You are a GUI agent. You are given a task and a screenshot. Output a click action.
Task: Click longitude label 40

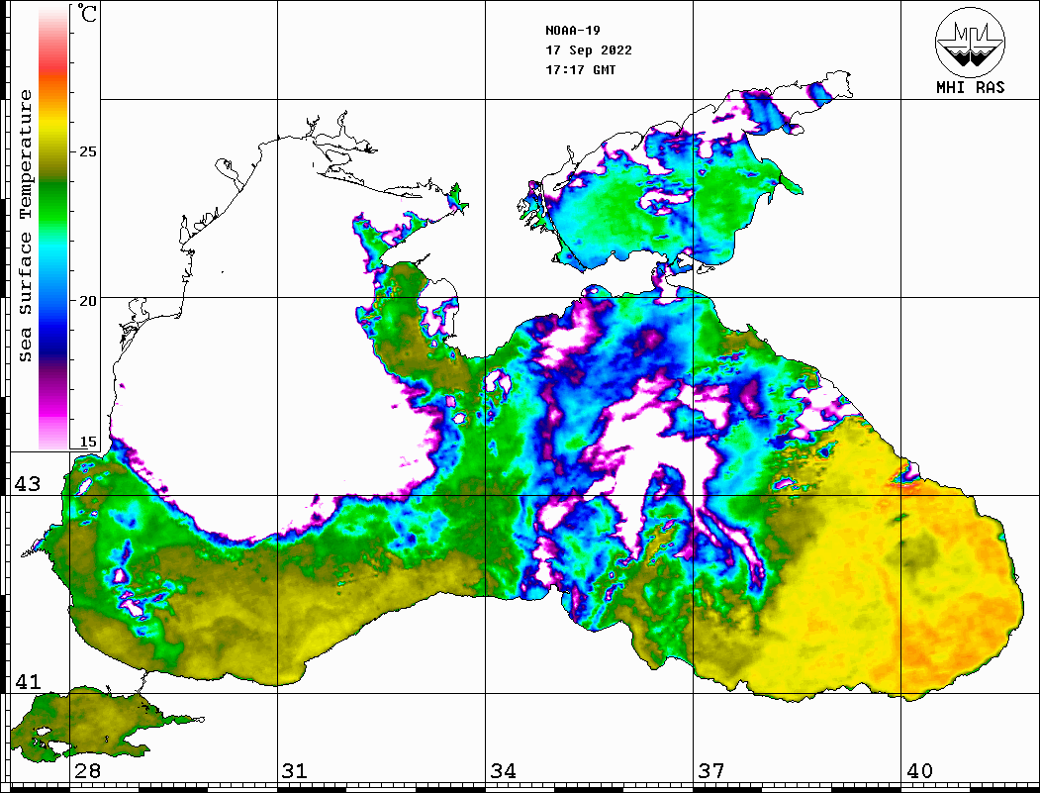919,770
